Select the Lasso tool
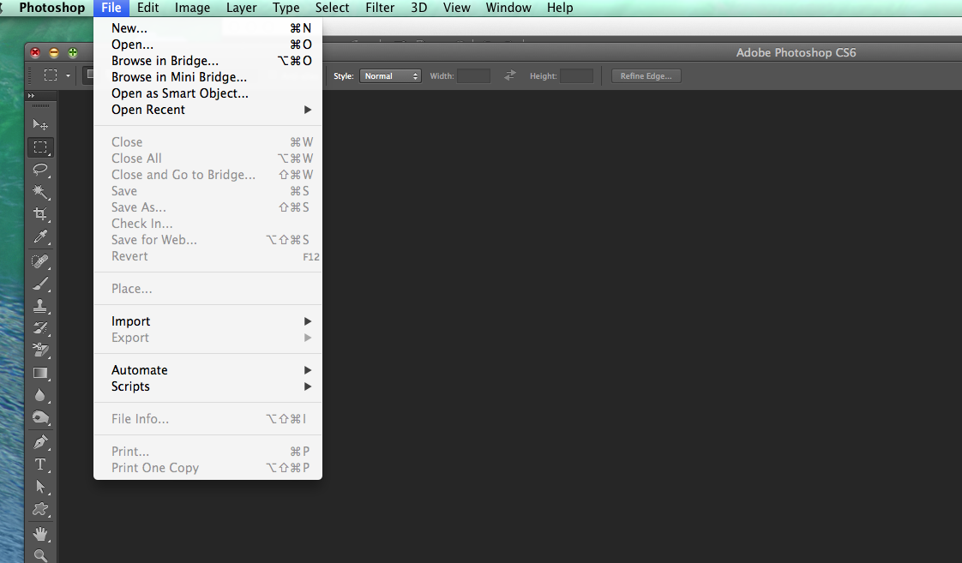The height and width of the screenshot is (563, 962). 40,170
